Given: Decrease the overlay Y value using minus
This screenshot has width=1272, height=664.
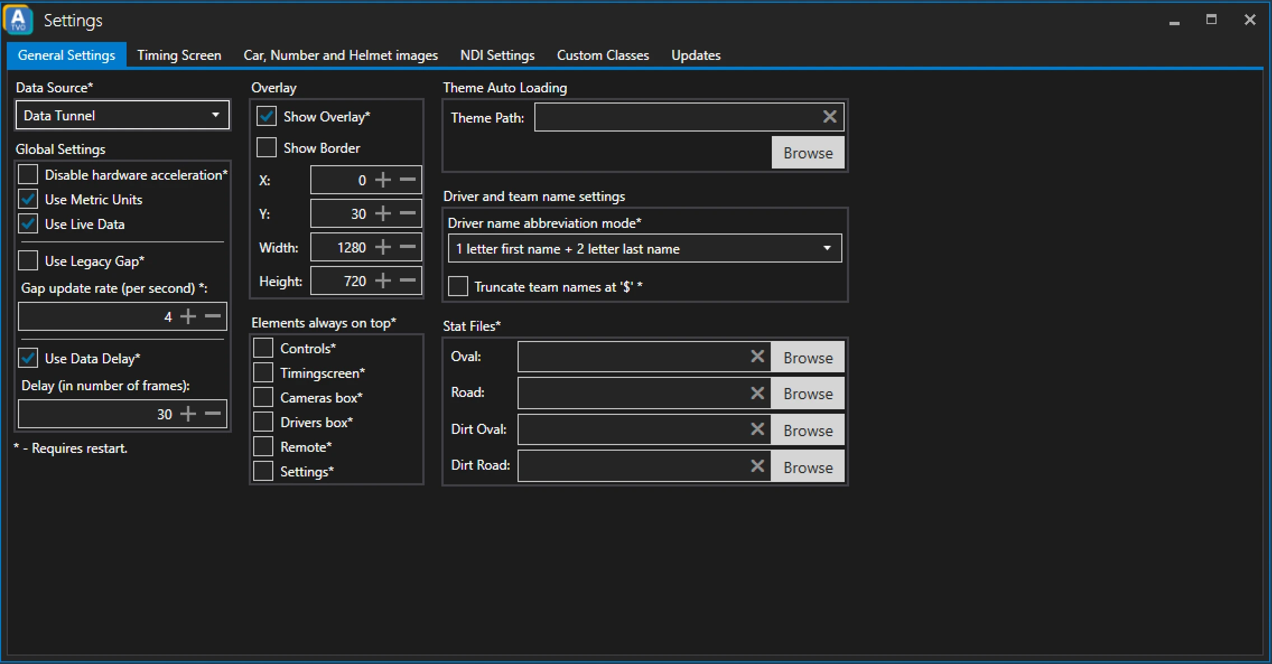Looking at the screenshot, I should tap(408, 214).
